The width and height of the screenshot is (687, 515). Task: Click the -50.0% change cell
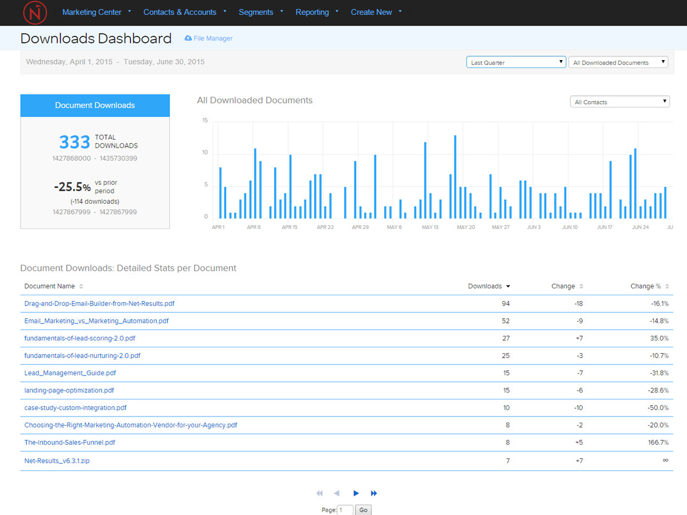(658, 408)
